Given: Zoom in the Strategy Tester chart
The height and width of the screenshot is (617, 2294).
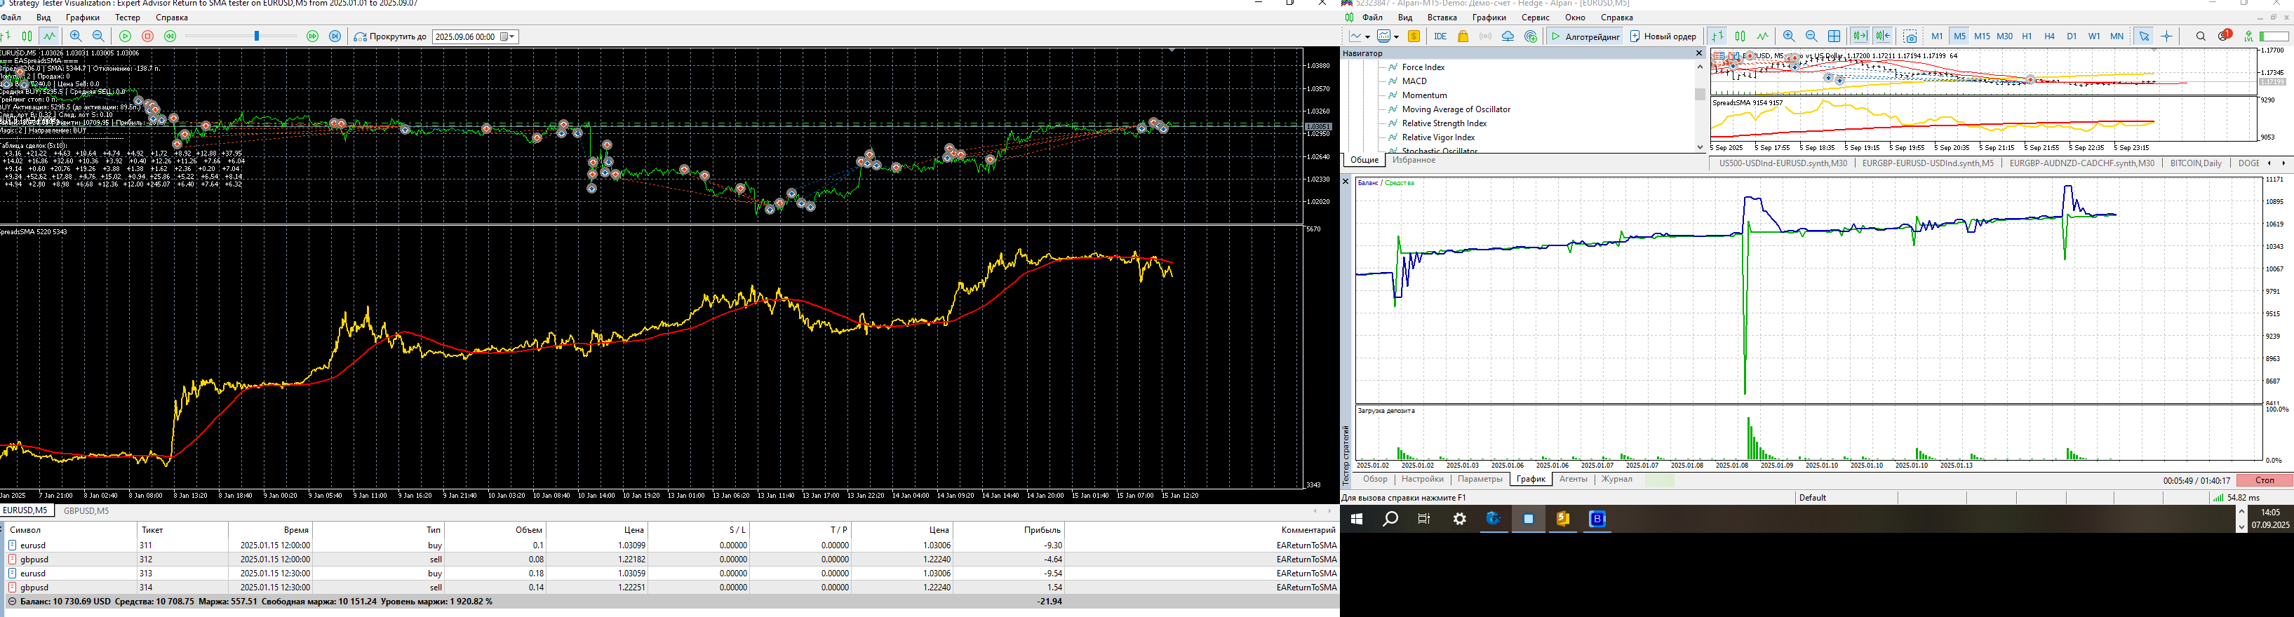Looking at the screenshot, I should pos(76,36).
